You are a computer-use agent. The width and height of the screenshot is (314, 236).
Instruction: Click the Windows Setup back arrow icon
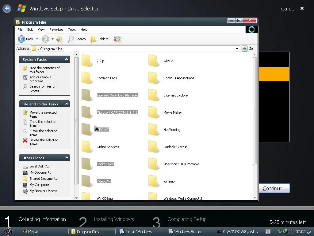coord(7,8)
